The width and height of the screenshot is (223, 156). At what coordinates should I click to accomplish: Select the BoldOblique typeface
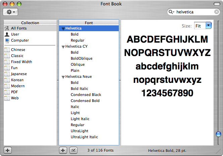[x=81, y=58]
